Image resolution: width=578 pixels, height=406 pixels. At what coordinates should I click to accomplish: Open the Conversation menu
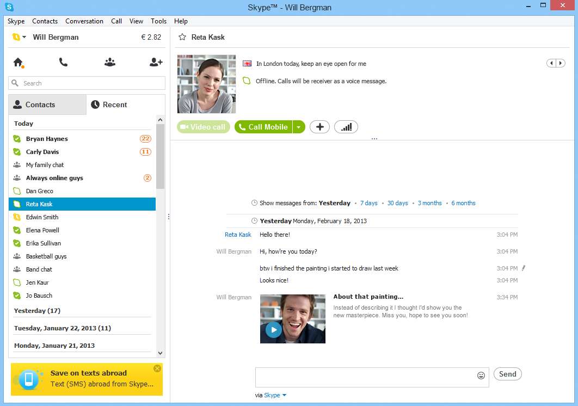(84, 21)
